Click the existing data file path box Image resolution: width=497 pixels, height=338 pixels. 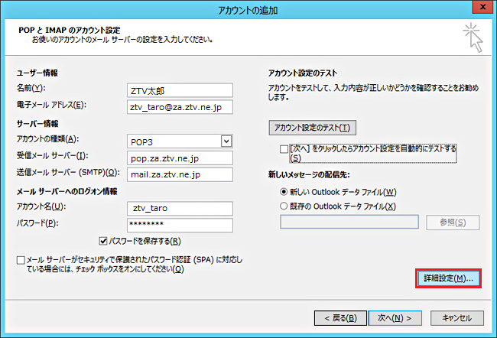point(349,223)
